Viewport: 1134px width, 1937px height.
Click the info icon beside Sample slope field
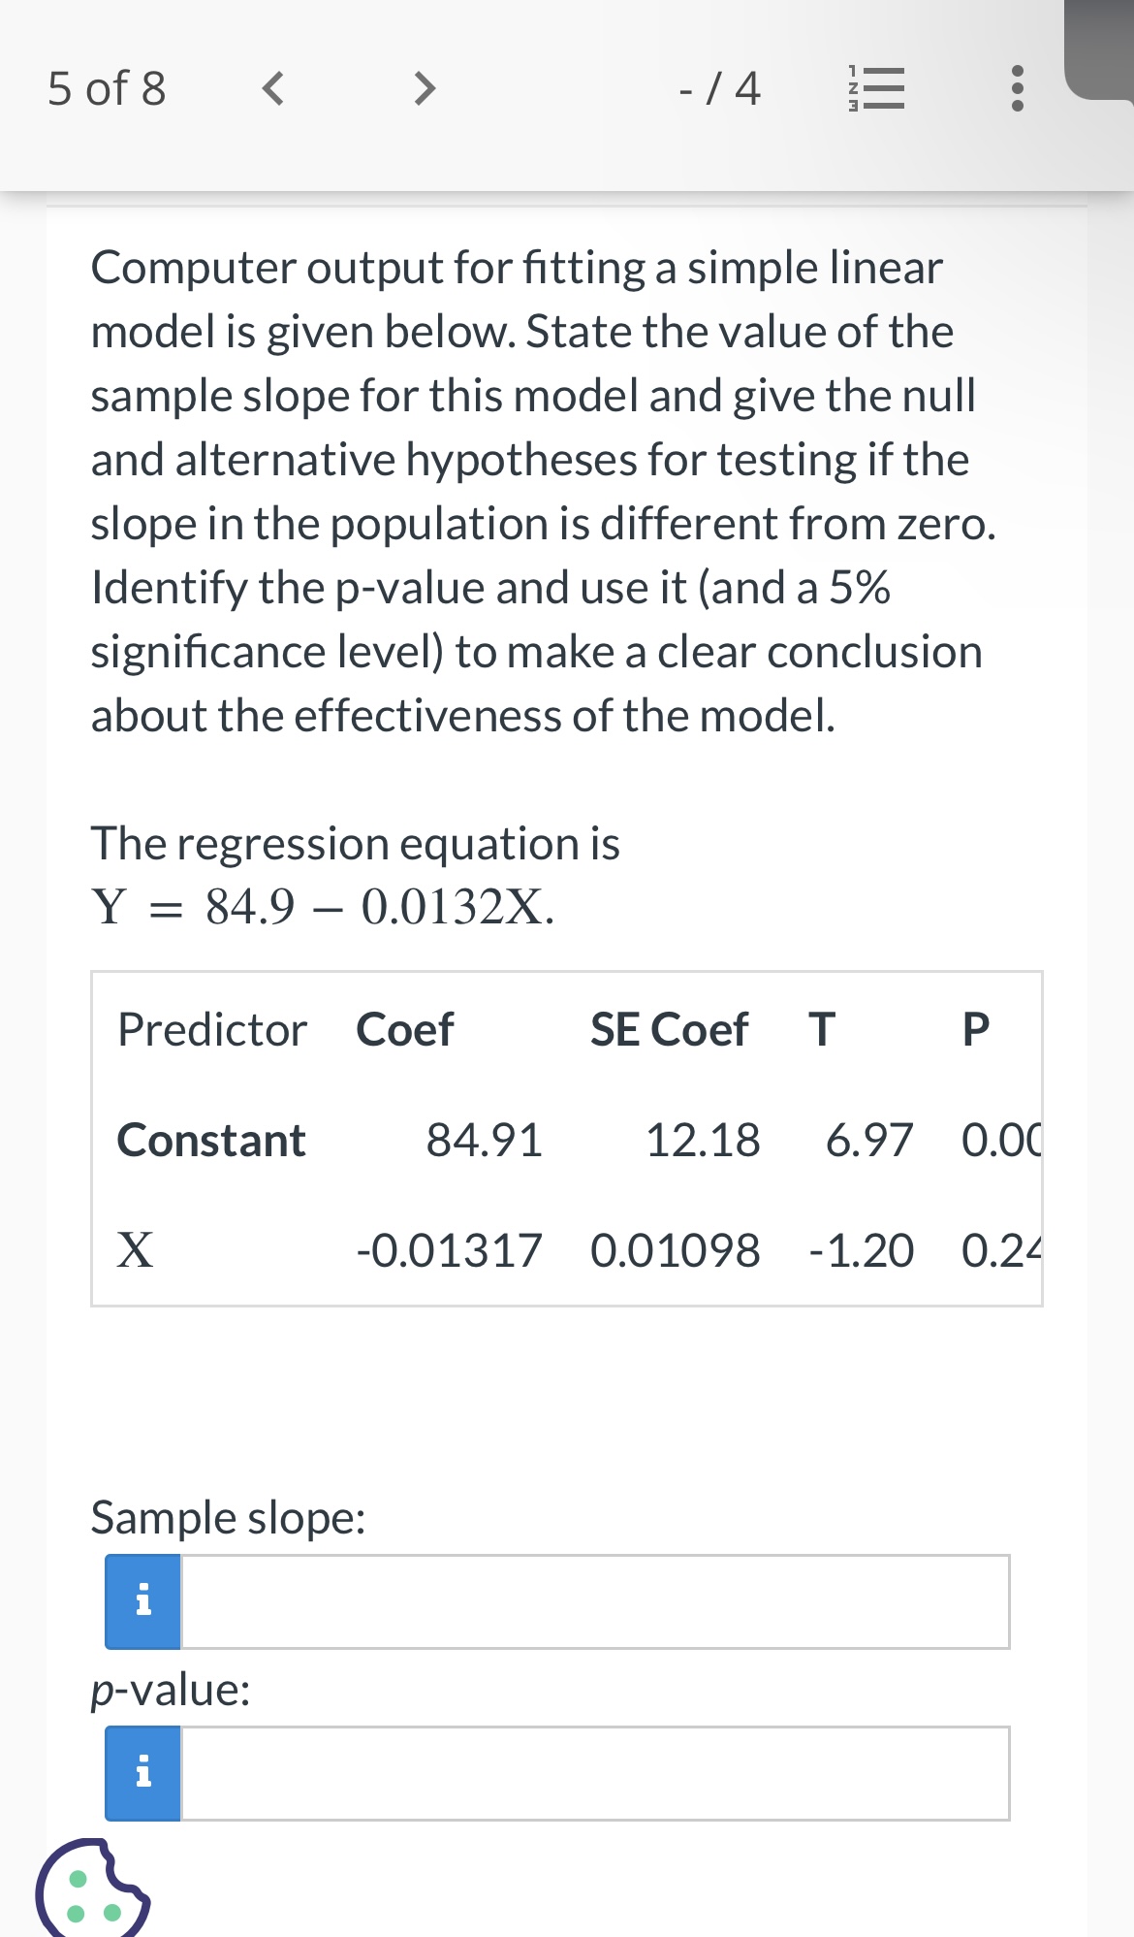[x=142, y=1599]
